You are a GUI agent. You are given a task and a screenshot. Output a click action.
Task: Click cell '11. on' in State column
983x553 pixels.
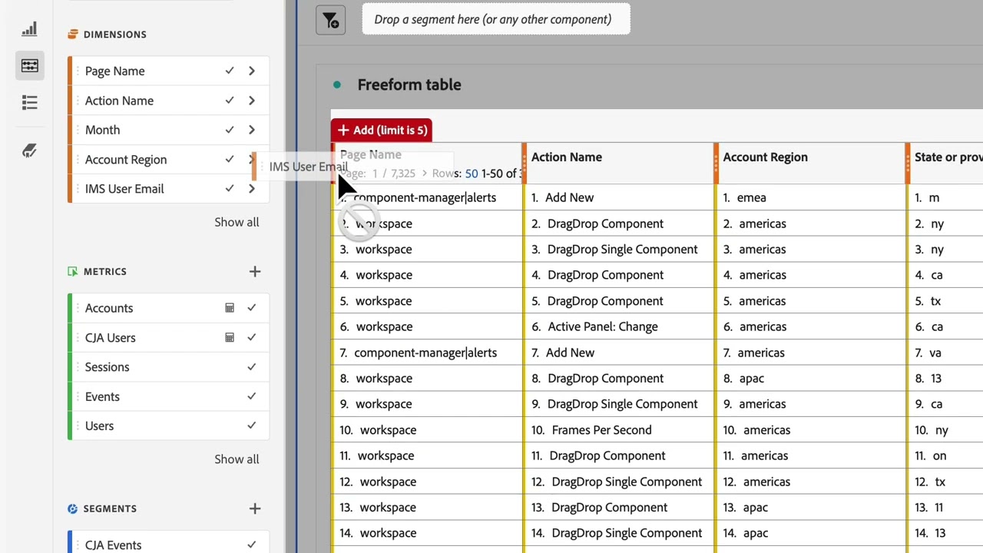945,455
